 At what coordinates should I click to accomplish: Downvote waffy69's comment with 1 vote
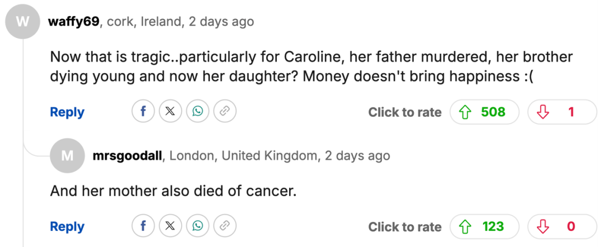tap(562, 112)
